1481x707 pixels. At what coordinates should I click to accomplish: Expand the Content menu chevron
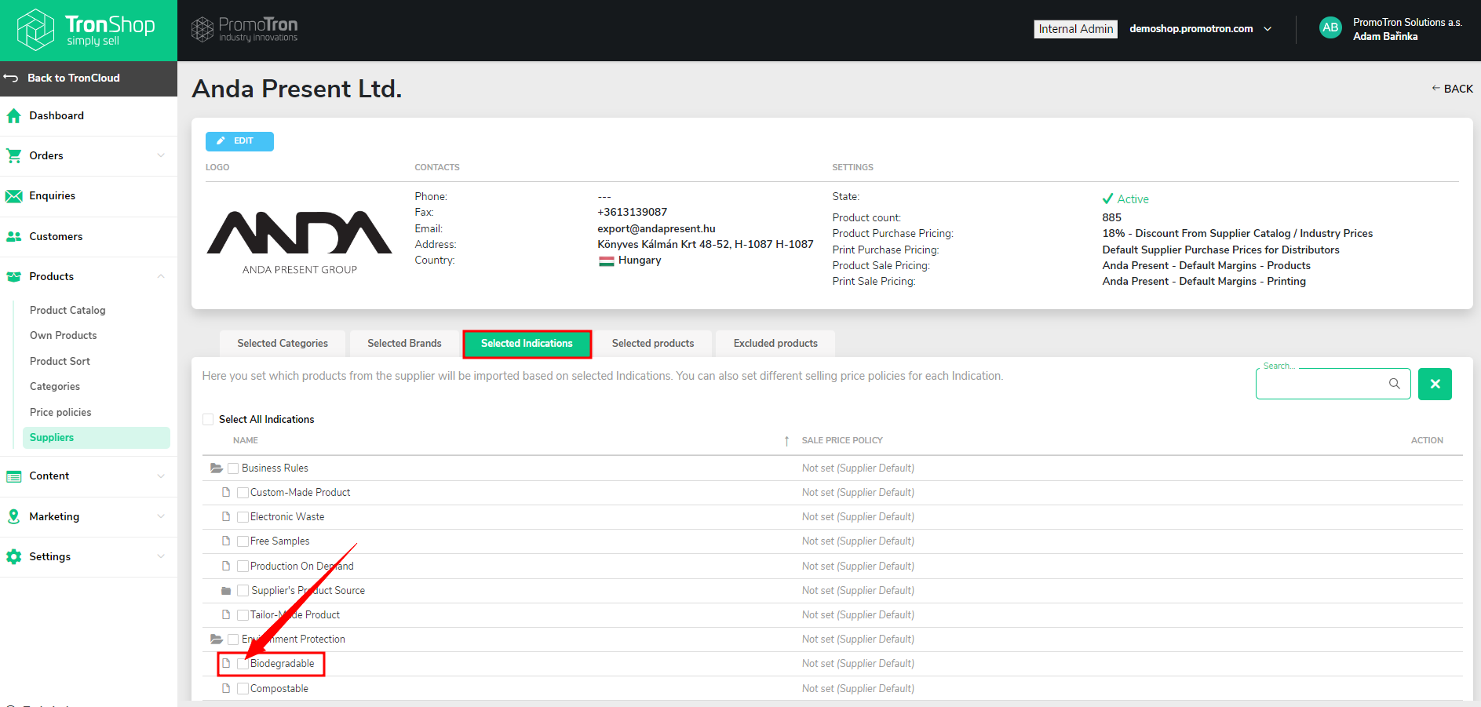click(x=161, y=476)
